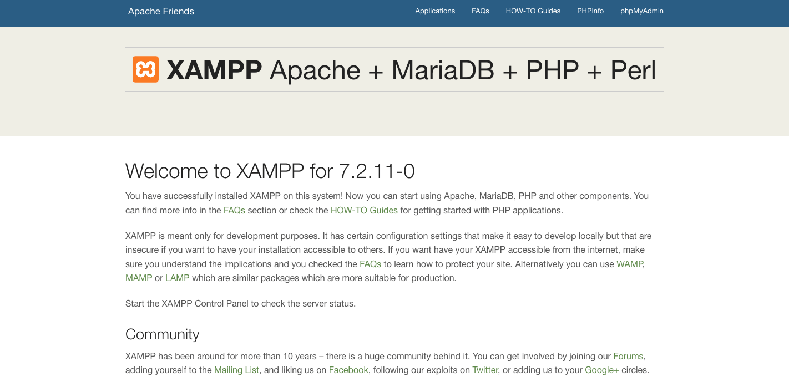The width and height of the screenshot is (789, 387).
Task: Follow the HOW-TO Guides link in the welcome paragraph
Action: pos(364,210)
